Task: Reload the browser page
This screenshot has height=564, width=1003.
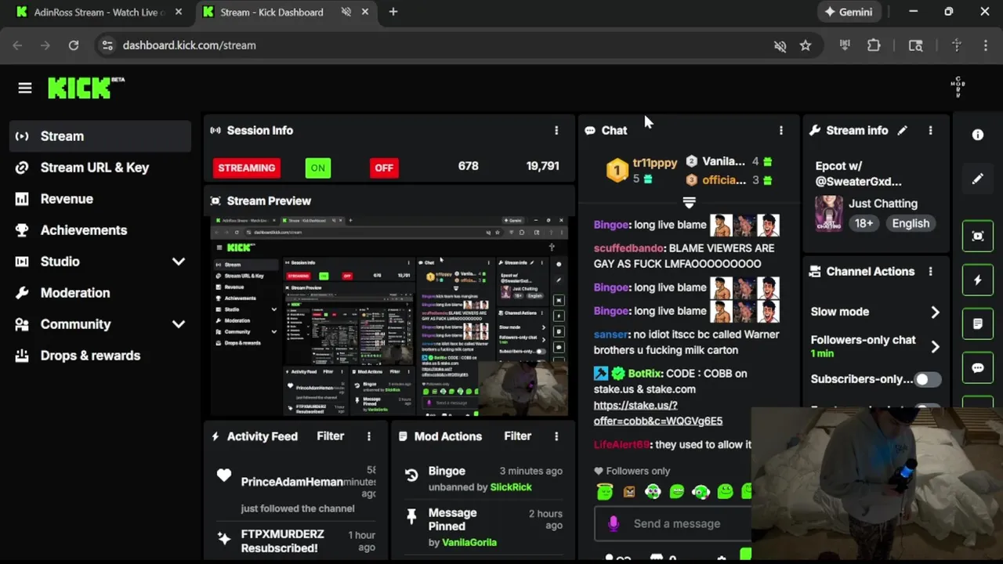Action: (73, 45)
